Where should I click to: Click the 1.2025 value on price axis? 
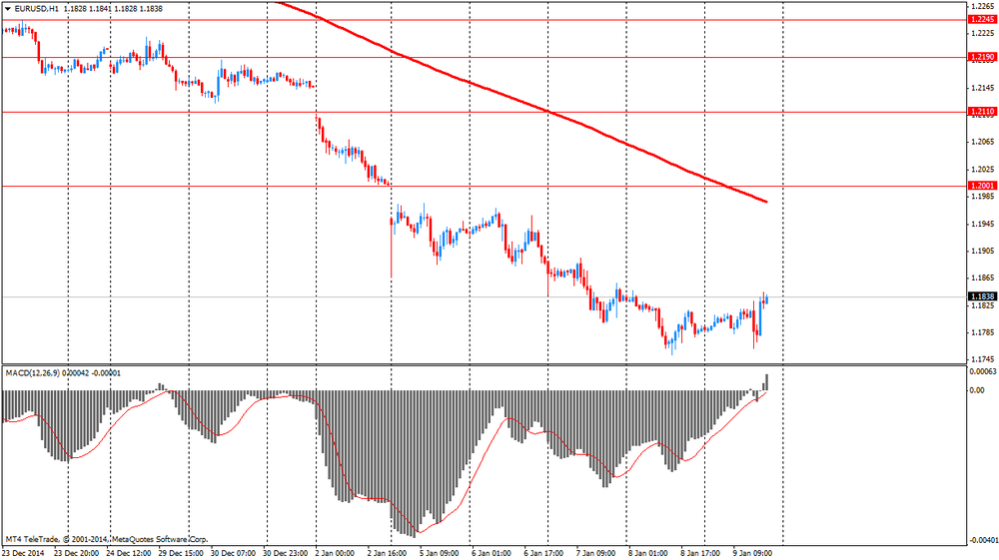click(x=982, y=170)
